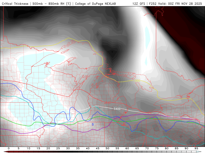Click the "45" tick on the humidity scale
205x153 pixels.
coord(98,148)
